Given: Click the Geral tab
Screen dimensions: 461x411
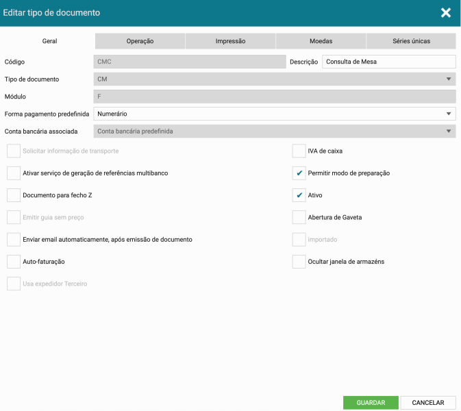Looking at the screenshot, I should click(49, 41).
